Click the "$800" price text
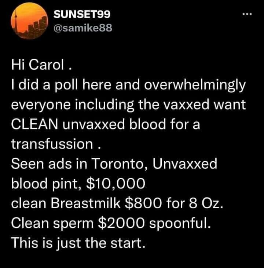 click(143, 203)
